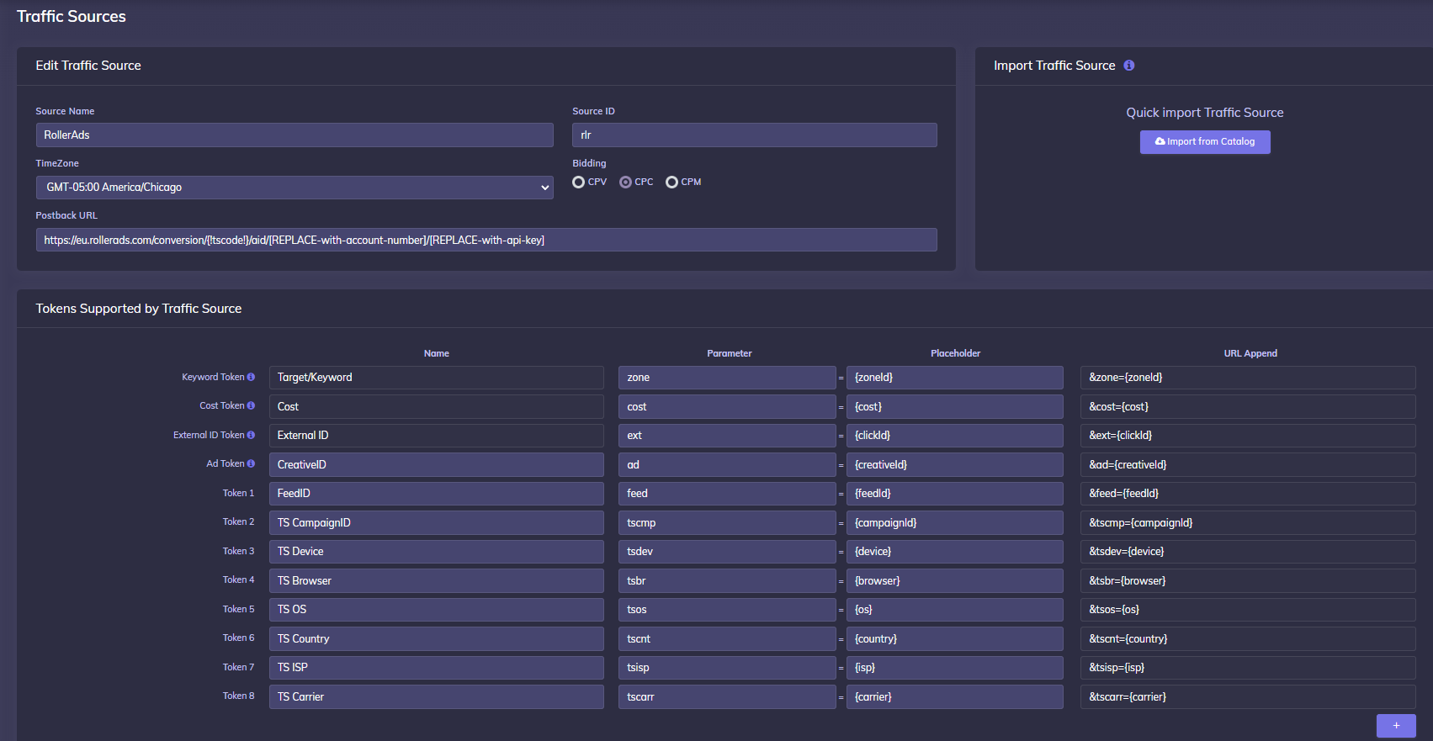This screenshot has height=741, width=1433.
Task: Edit the TS Device name field
Action: tap(437, 552)
